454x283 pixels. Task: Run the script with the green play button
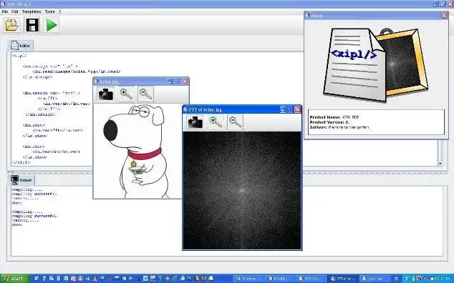52,25
